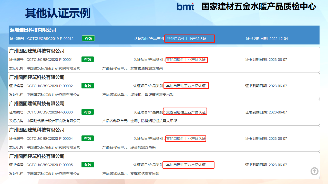Viewport: 328px width, 184px height.
Task: Click 有效 badge for certificate CBSC2020-P-00001
Action: 88,59
